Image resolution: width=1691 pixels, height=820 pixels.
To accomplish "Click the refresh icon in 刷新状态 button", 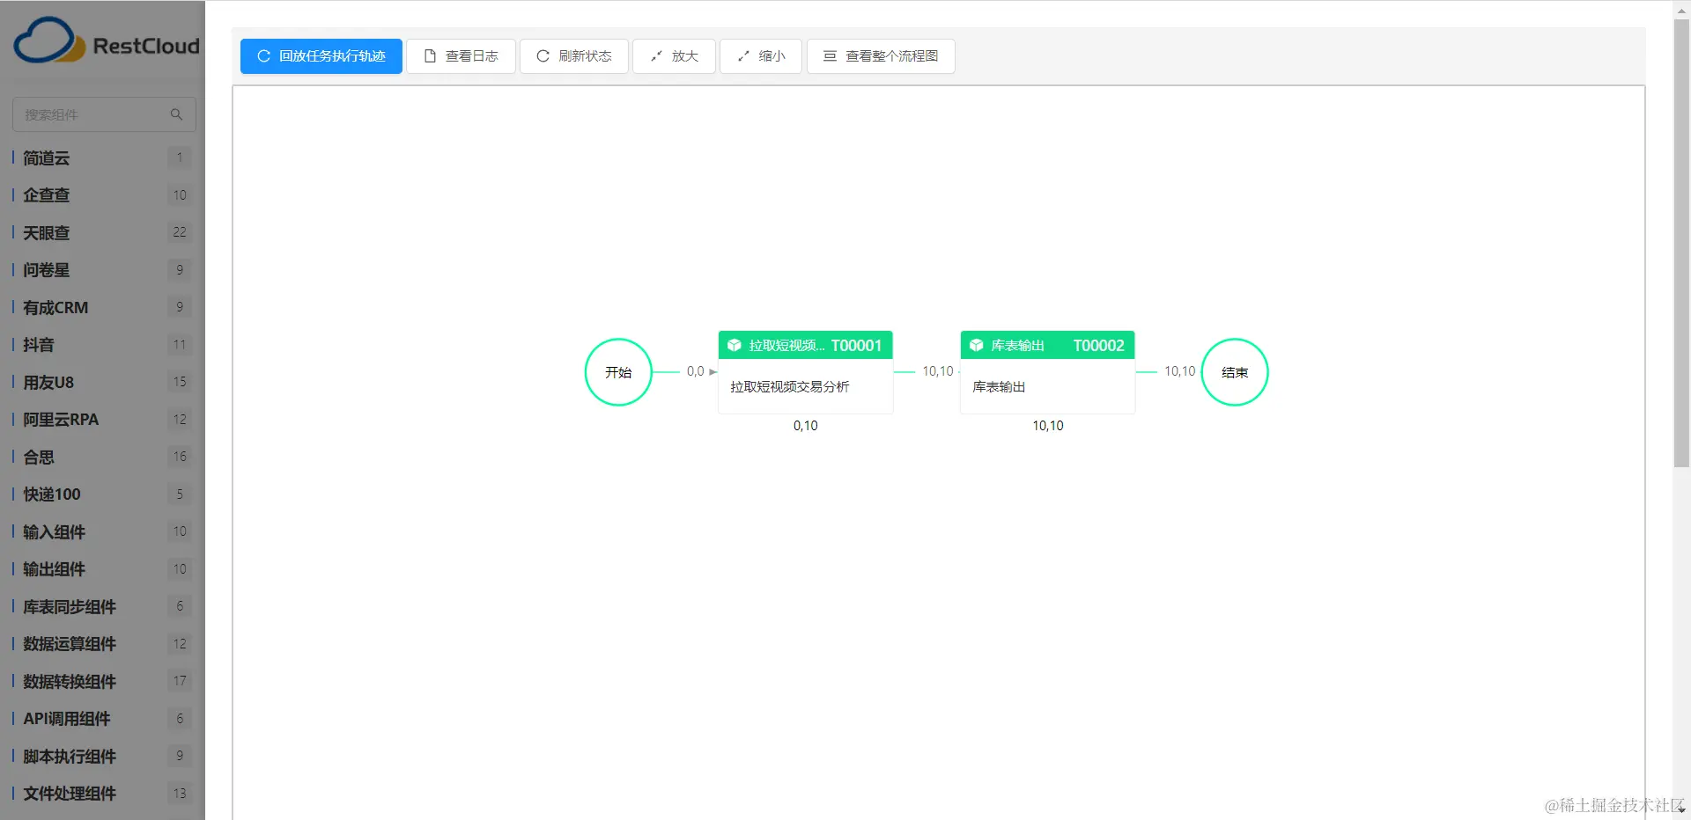I will (543, 56).
